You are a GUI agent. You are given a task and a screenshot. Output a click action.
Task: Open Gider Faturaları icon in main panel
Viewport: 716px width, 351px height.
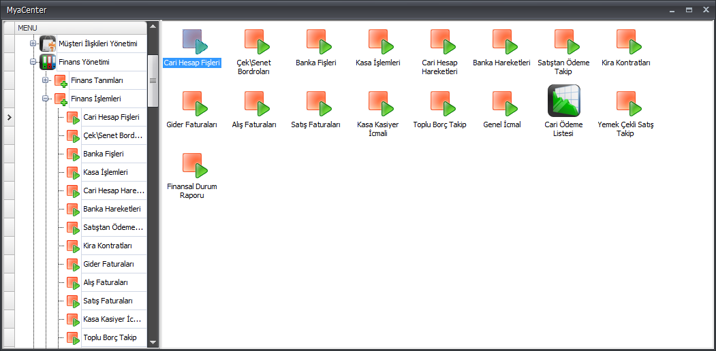[195, 103]
